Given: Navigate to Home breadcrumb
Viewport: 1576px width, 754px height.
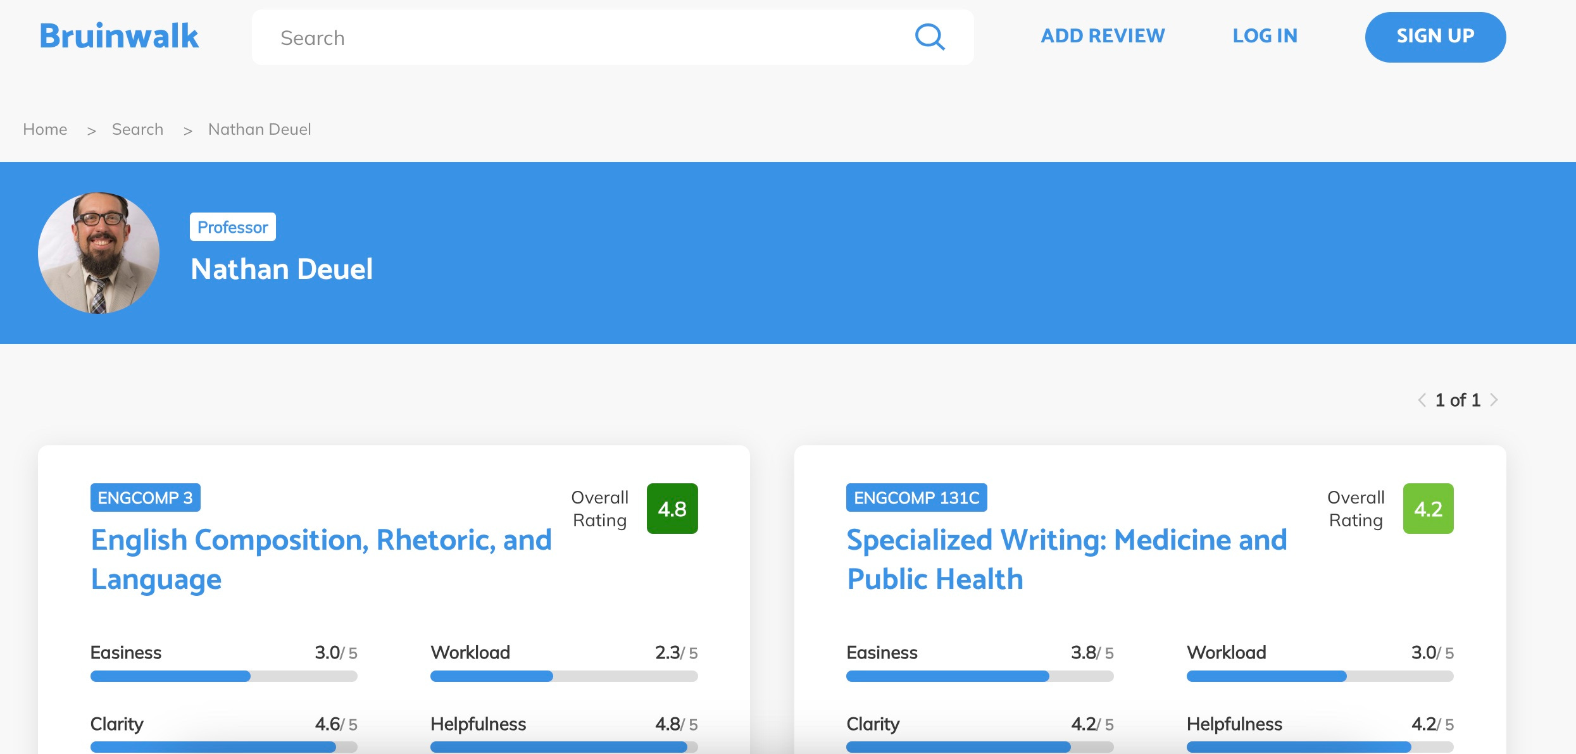Looking at the screenshot, I should click(45, 129).
